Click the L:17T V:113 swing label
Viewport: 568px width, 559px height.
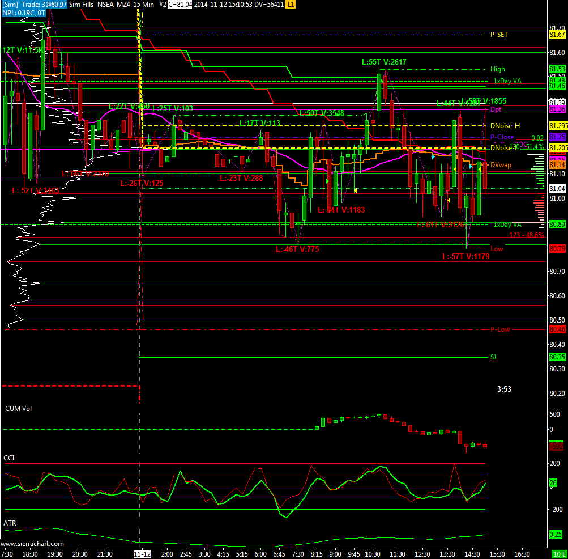260,124
